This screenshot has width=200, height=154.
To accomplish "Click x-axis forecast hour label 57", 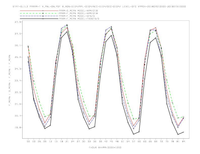I will point(134,141).
